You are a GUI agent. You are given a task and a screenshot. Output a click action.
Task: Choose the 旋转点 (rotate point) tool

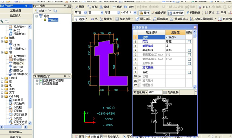tap(106, 19)
